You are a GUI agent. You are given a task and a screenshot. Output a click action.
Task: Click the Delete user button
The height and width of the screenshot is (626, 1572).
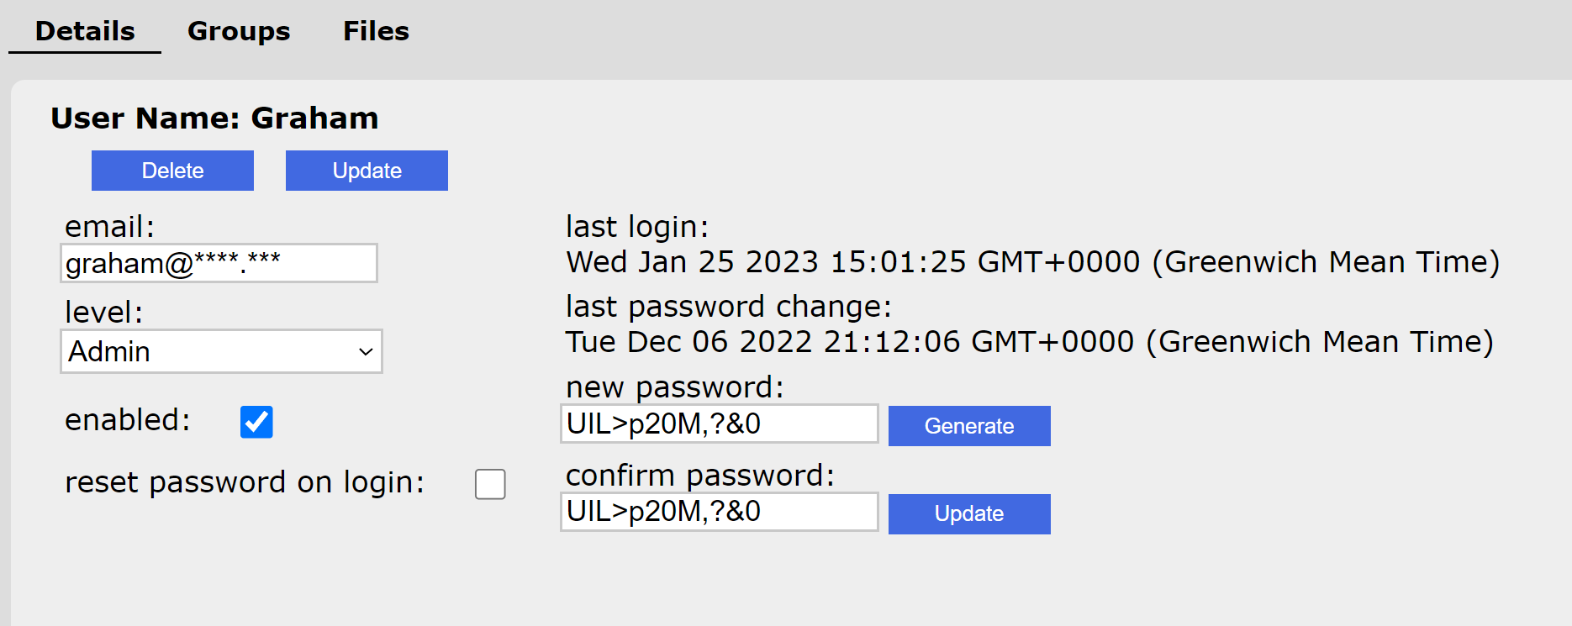tap(172, 171)
